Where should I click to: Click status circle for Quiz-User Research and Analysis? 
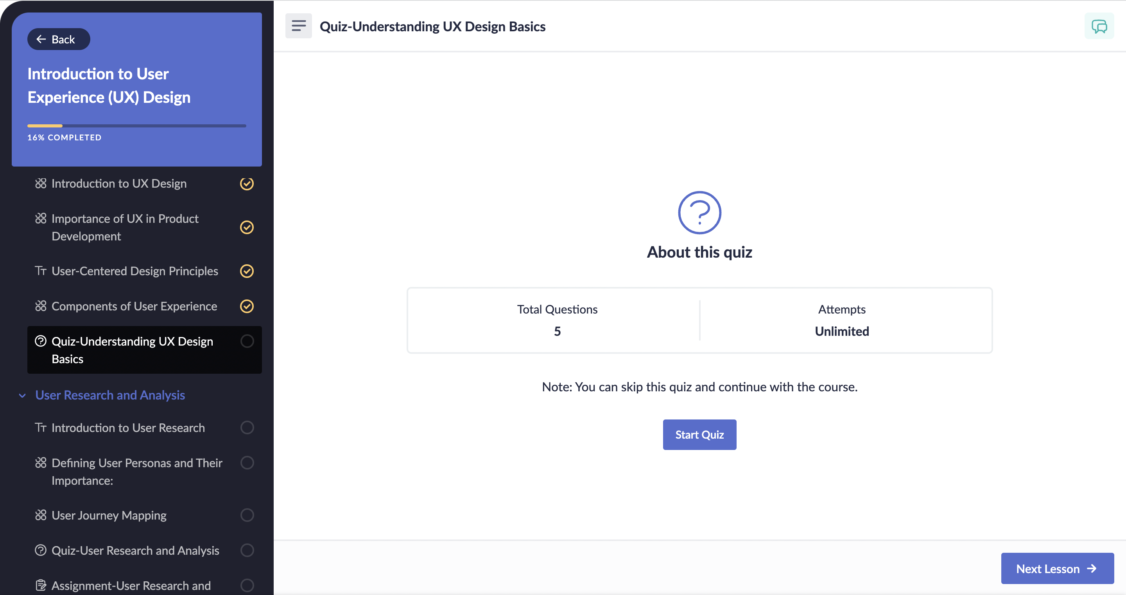click(x=247, y=550)
